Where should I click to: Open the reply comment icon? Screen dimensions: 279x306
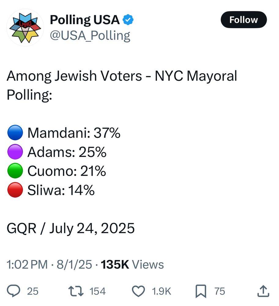coord(13,291)
